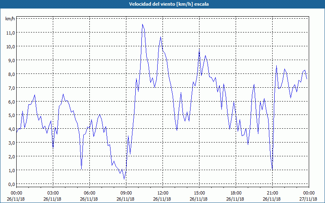
Task: Select the "10,0" y-axis value
Action: tap(11, 46)
